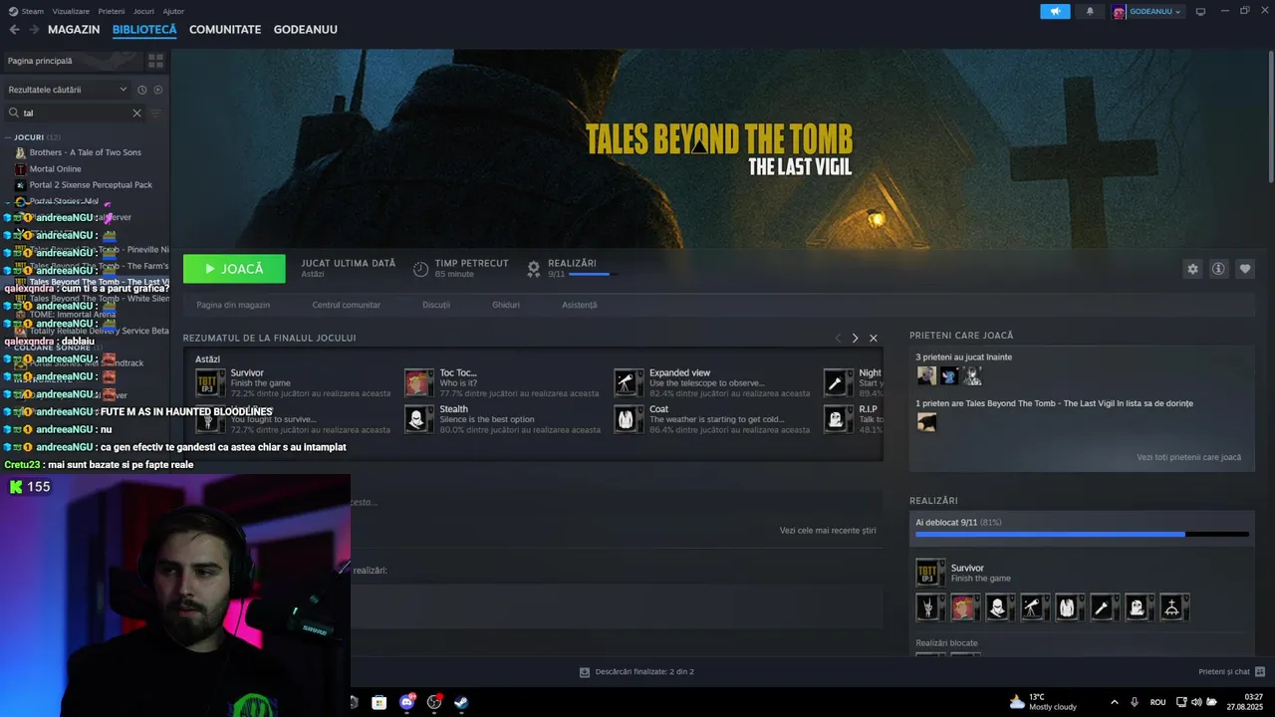Switch to Big Picture mode icon
This screenshot has width=1275, height=717.
[x=1200, y=11]
